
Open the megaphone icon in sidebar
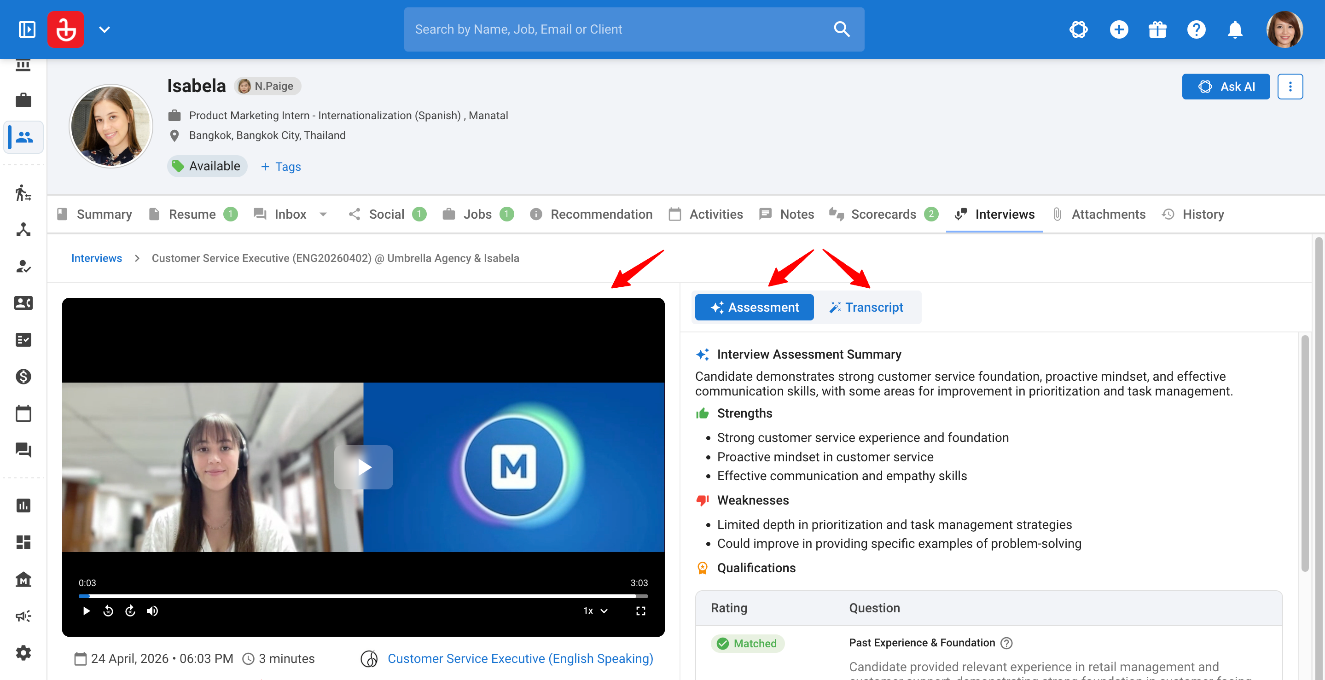(23, 616)
